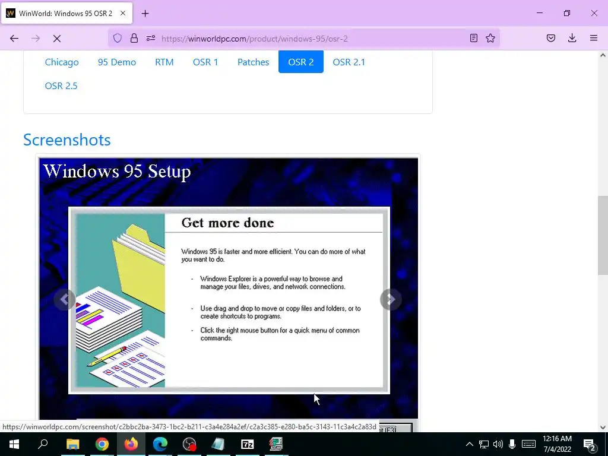Go back to the previous page
This screenshot has width=608, height=456.
coord(14,39)
